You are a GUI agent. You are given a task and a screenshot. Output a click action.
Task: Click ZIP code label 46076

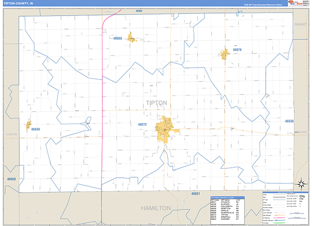coord(237,50)
